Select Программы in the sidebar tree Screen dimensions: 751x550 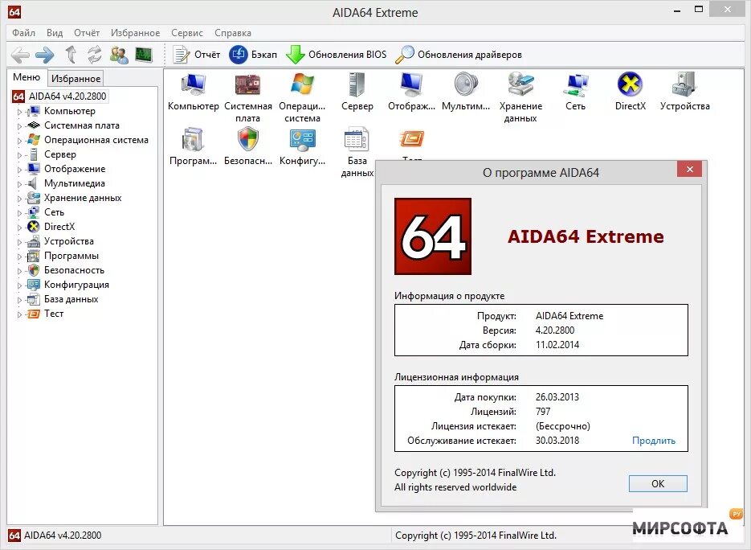click(x=71, y=256)
